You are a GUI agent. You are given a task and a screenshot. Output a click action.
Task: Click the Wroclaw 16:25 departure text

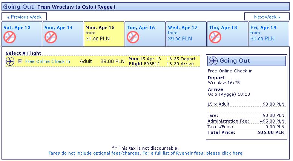click(224, 83)
